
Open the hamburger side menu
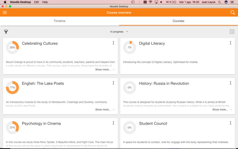point(5,13)
